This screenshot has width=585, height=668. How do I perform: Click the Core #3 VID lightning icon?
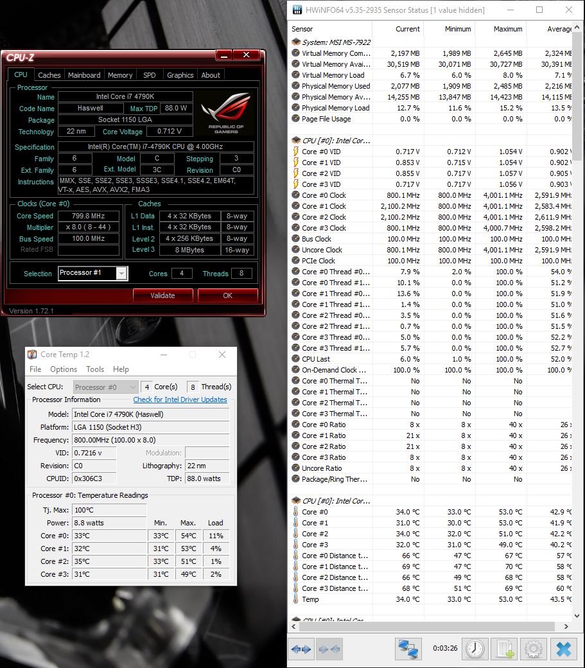[x=295, y=184]
